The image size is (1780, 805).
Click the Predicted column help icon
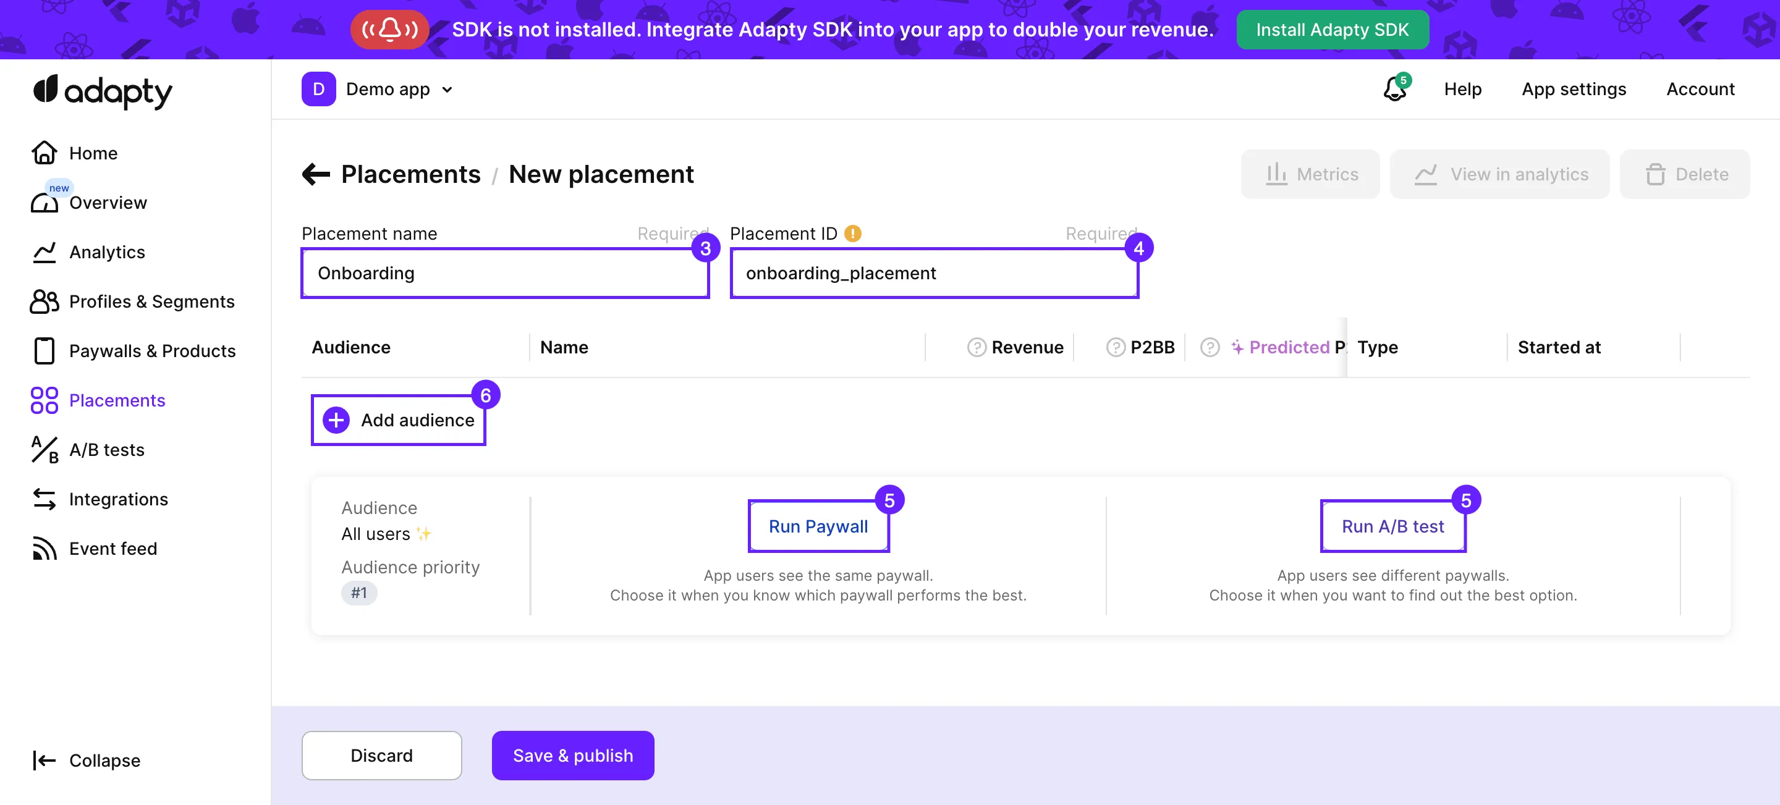point(1210,347)
